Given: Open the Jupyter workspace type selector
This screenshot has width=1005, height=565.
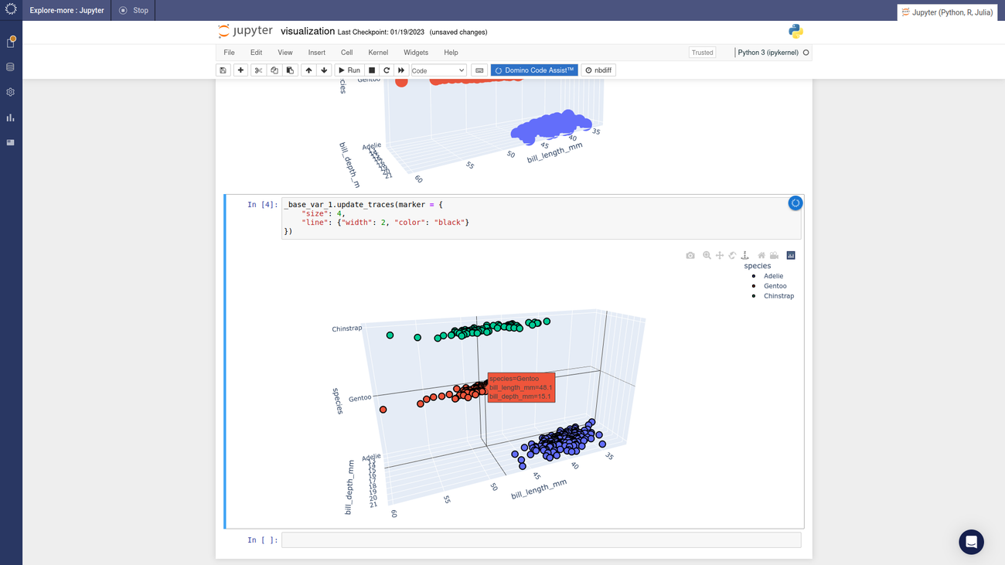Looking at the screenshot, I should pyautogui.click(x=946, y=12).
